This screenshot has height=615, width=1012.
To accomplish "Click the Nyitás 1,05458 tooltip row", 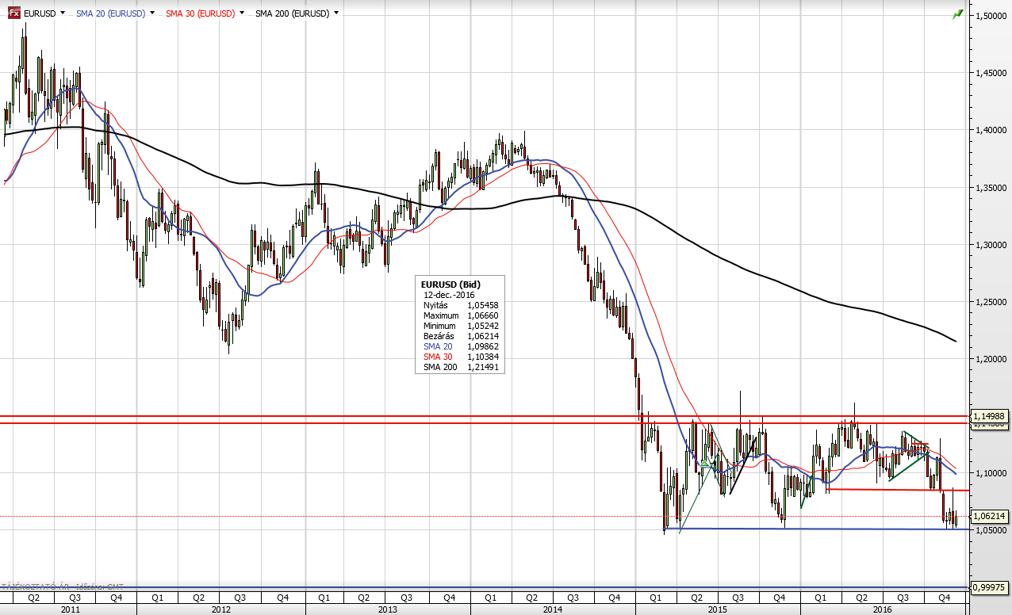I will click(x=460, y=304).
